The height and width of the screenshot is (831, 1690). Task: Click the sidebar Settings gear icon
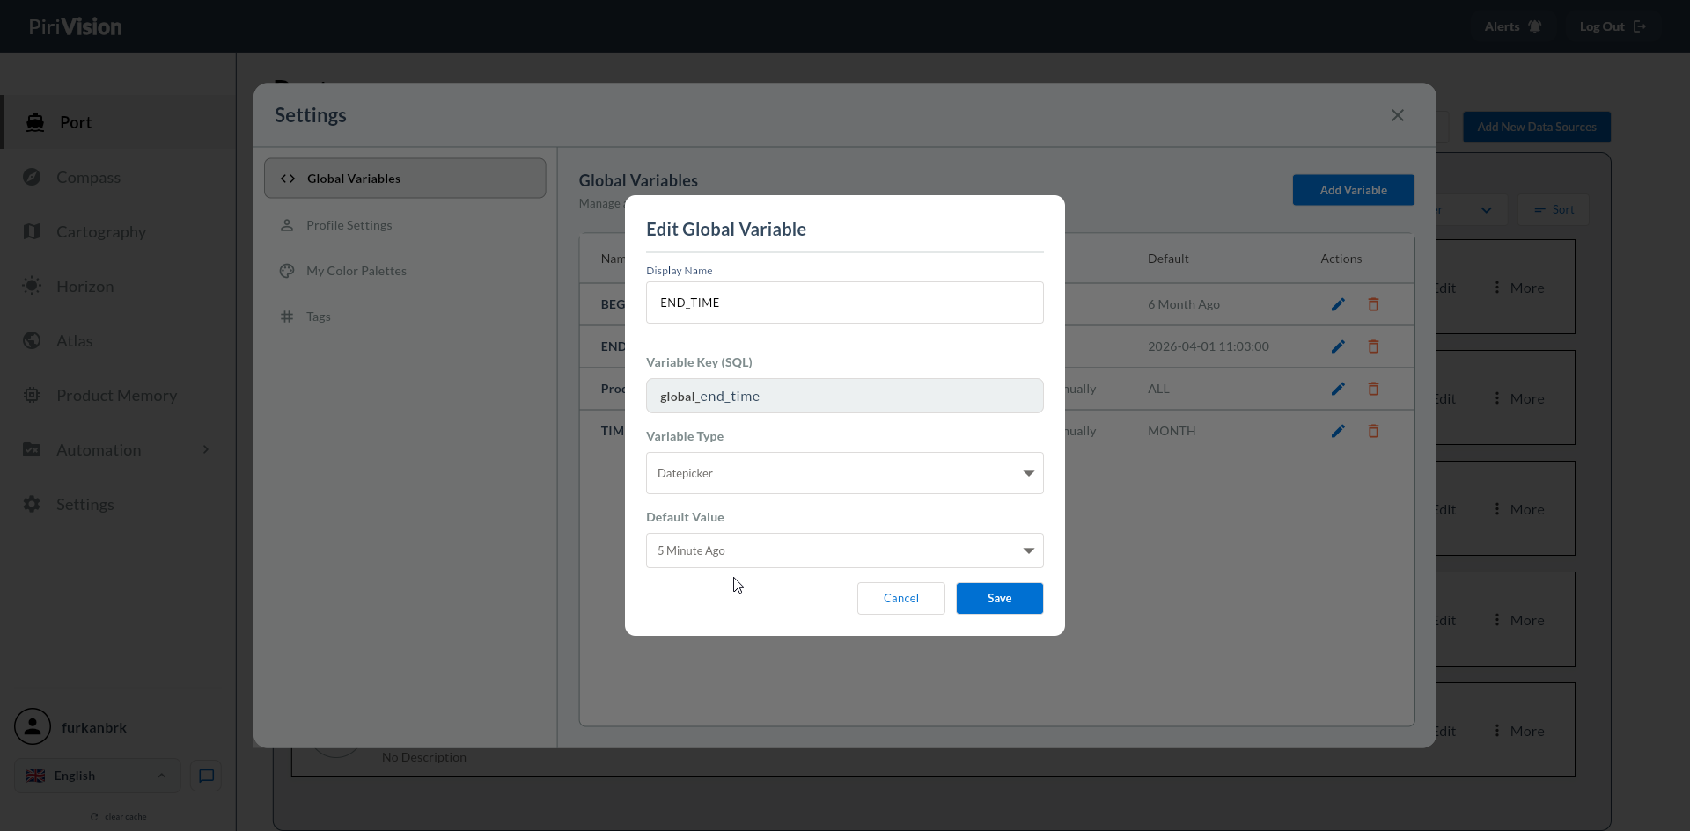tap(32, 504)
